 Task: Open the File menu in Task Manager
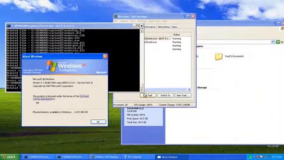(116, 21)
